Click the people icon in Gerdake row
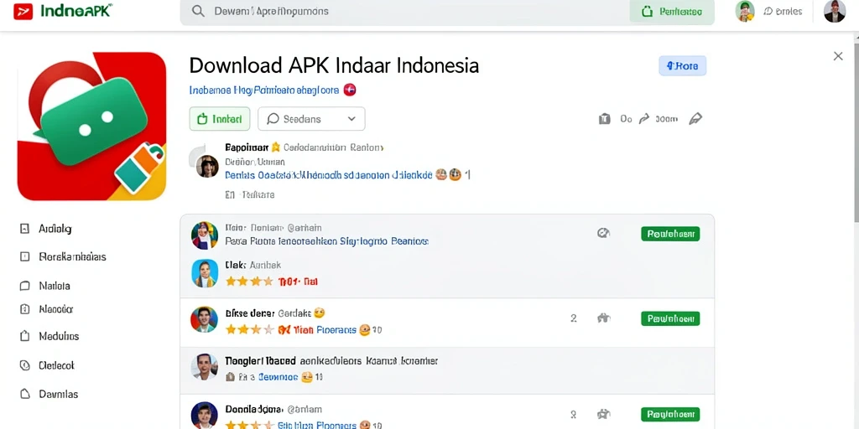 (x=603, y=318)
